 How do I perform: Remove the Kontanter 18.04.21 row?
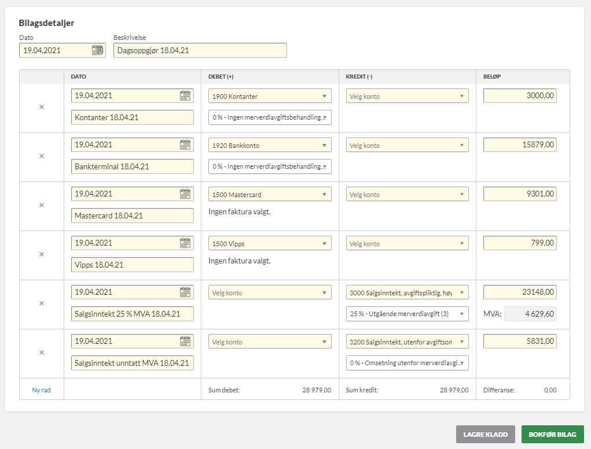pos(42,107)
